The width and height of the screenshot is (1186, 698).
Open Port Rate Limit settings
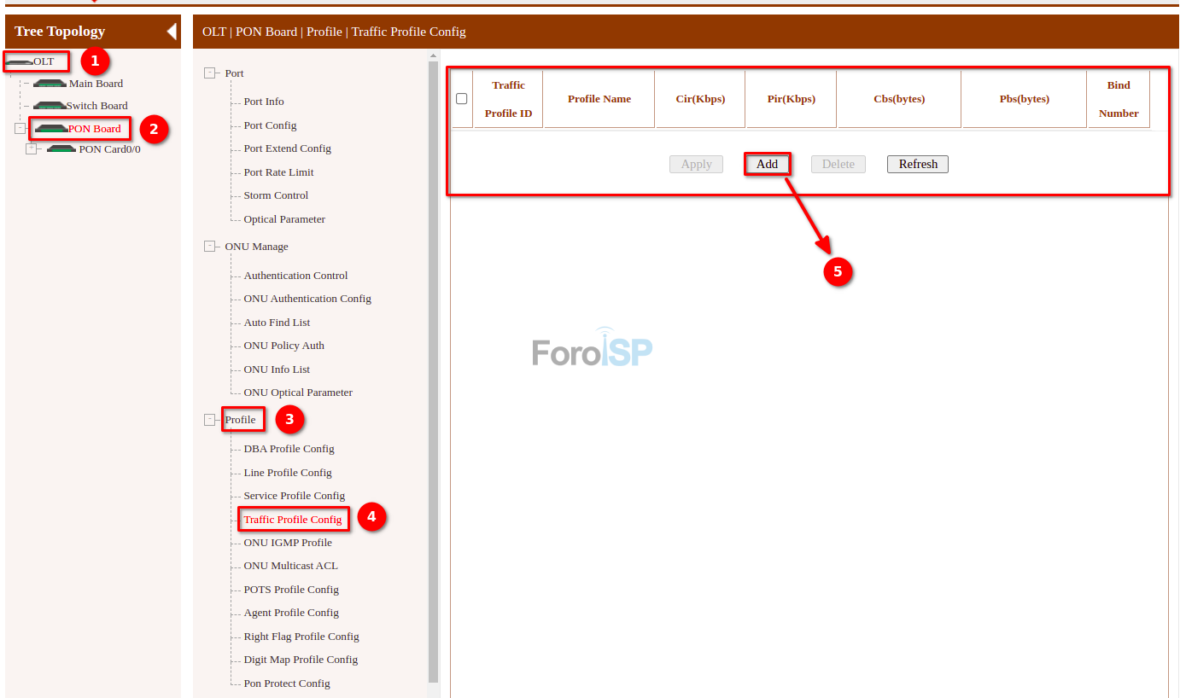[278, 172]
